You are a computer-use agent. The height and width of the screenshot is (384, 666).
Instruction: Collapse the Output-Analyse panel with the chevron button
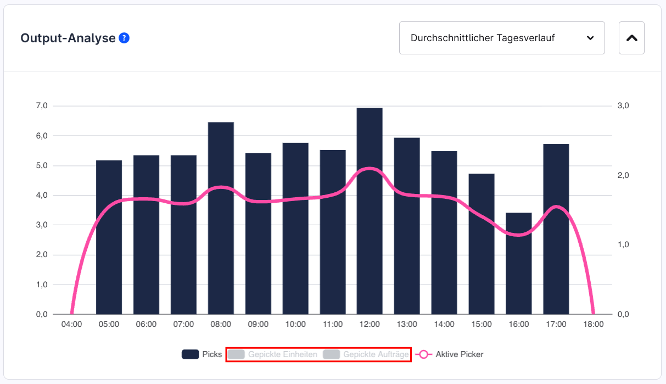[631, 38]
